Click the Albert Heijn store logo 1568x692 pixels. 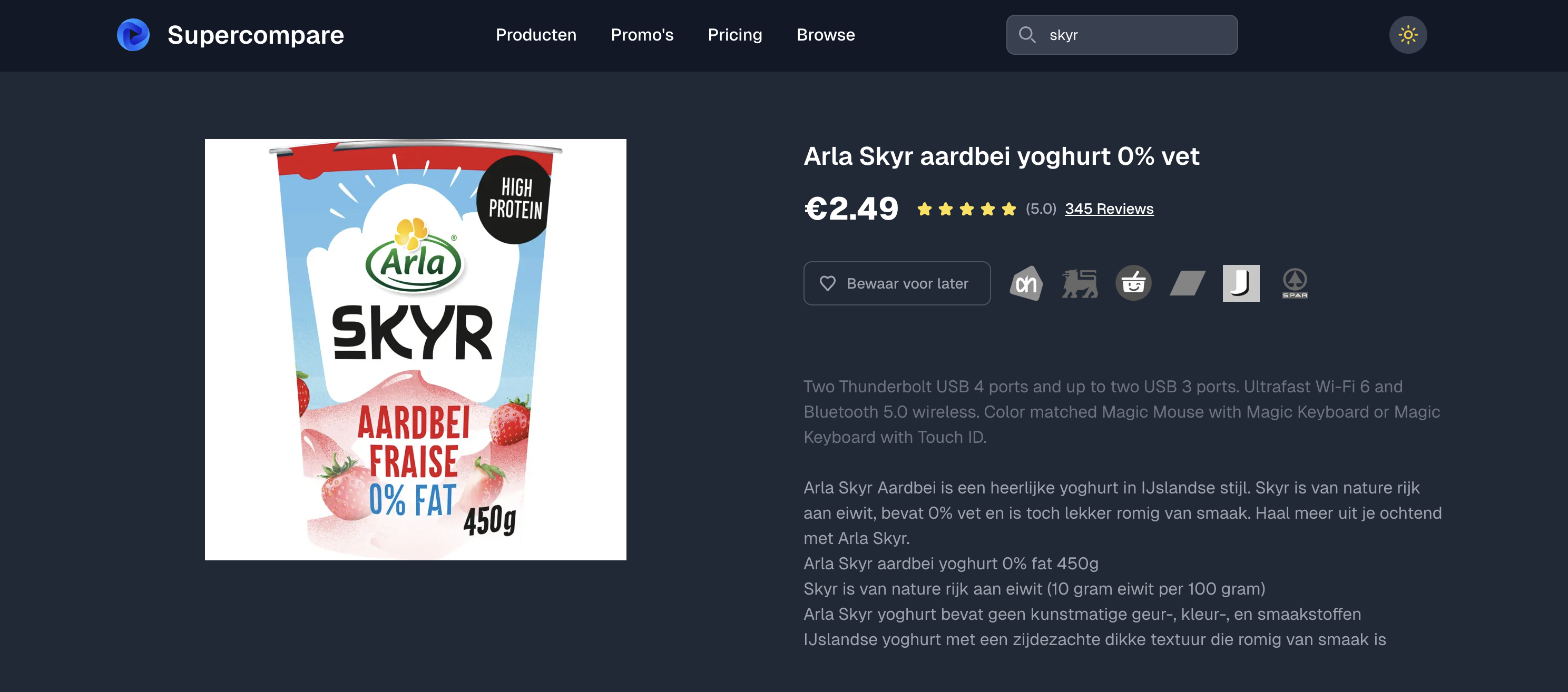coord(1026,284)
